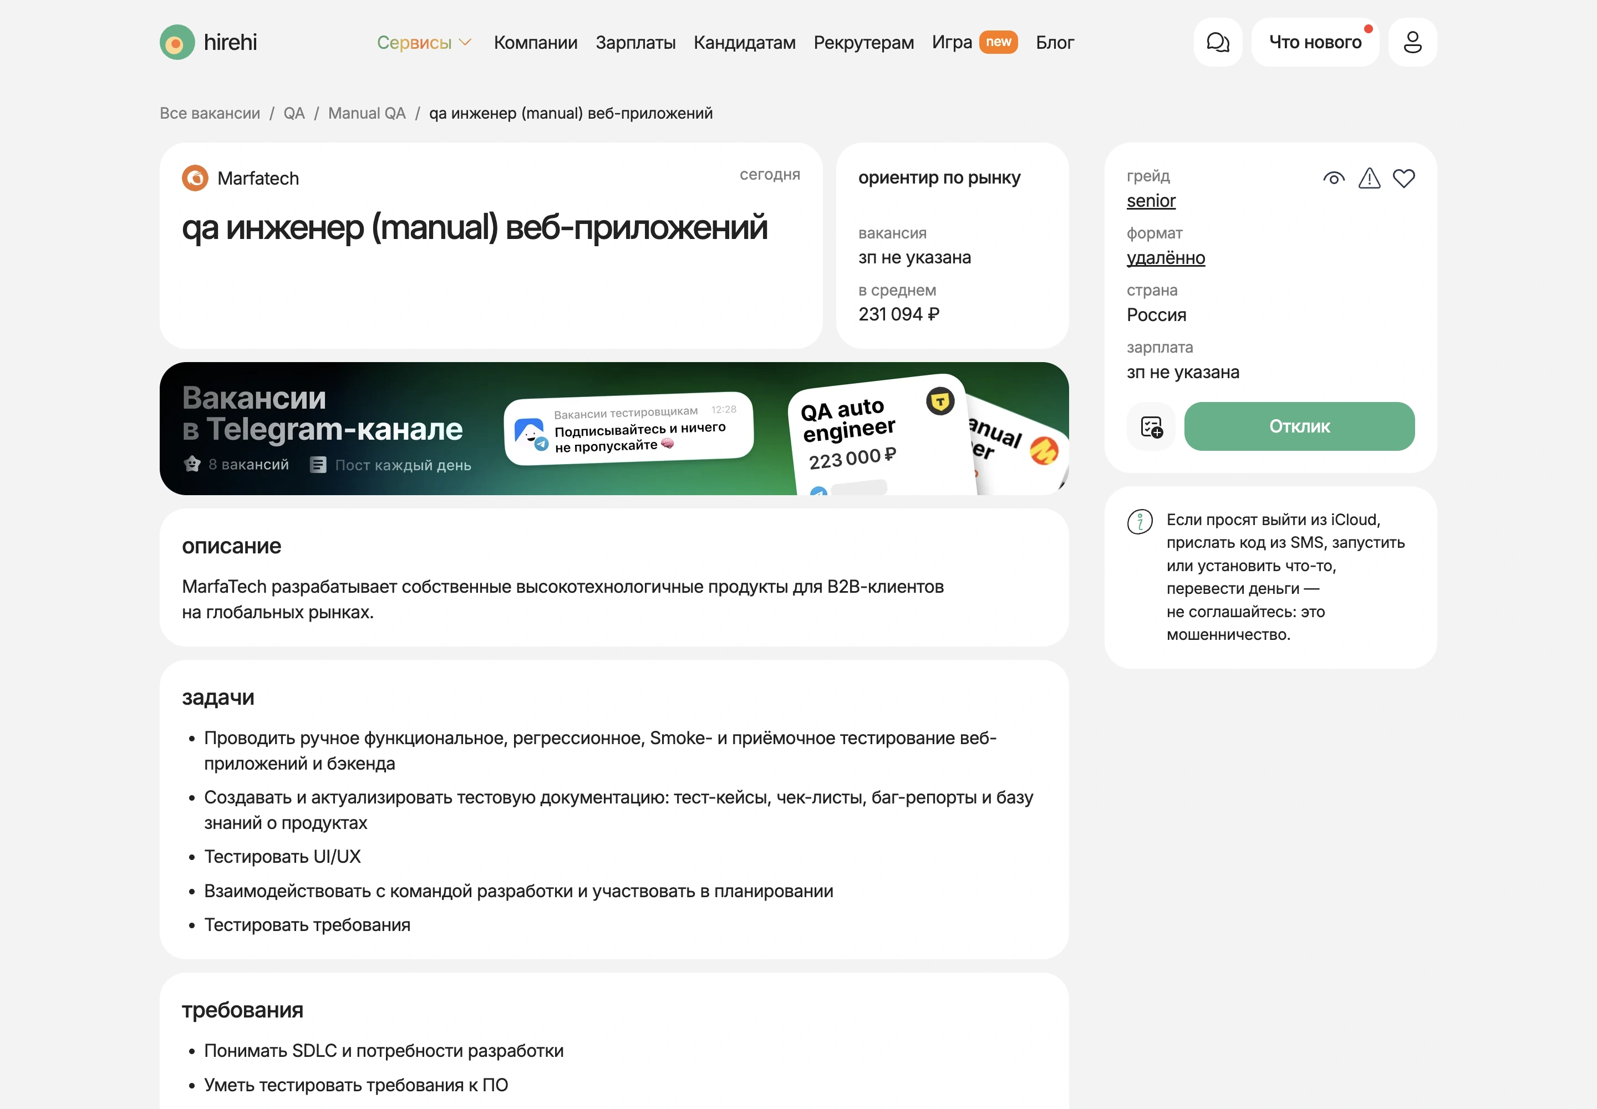Click the hirehi brand name text

[x=230, y=42]
